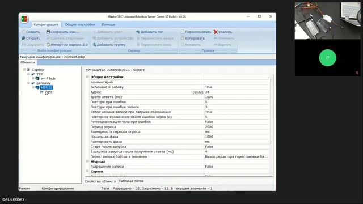
Task: Click the Импорт из версии 2.0 icon
Action: tap(48, 45)
